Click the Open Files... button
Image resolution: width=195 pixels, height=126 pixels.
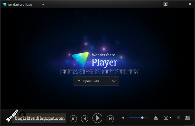click(x=91, y=81)
